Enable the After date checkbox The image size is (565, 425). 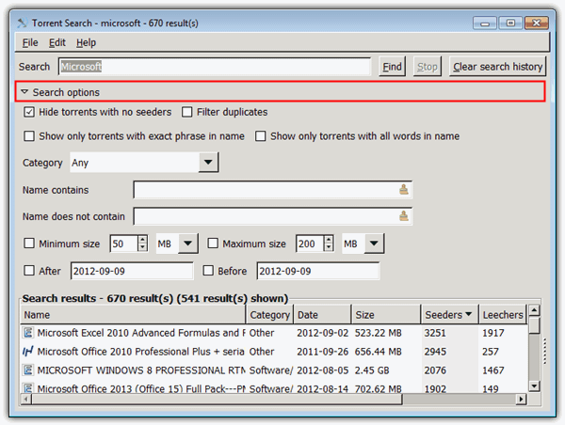pos(29,270)
